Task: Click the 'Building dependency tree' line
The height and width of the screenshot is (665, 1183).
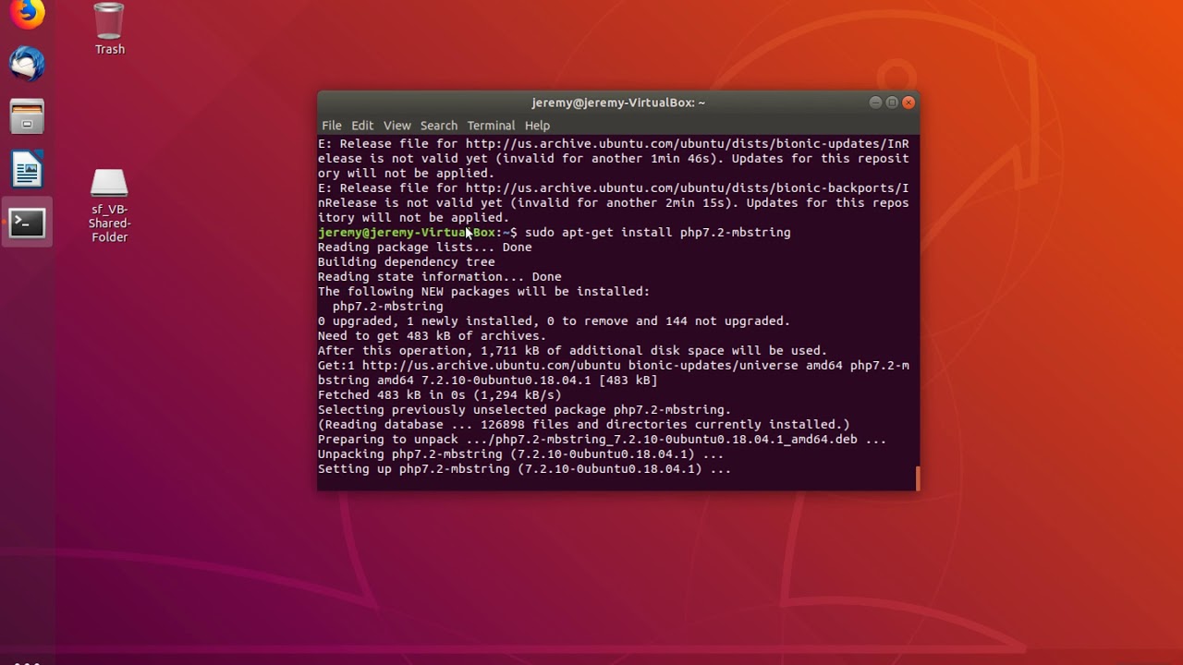Action: click(407, 262)
